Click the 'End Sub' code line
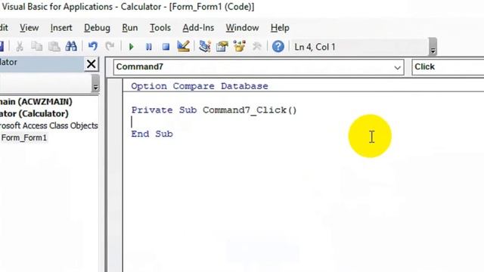 coord(152,134)
